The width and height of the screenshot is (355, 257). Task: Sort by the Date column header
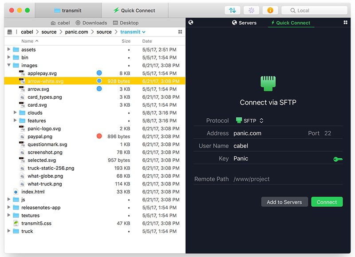coord(147,41)
